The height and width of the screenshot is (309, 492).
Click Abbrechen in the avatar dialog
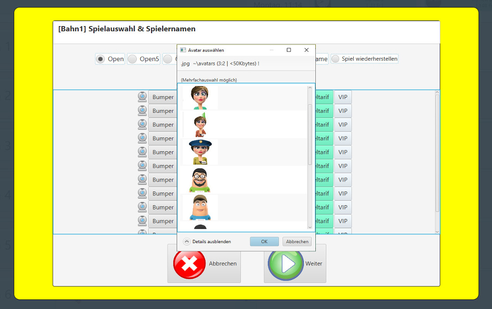point(297,241)
